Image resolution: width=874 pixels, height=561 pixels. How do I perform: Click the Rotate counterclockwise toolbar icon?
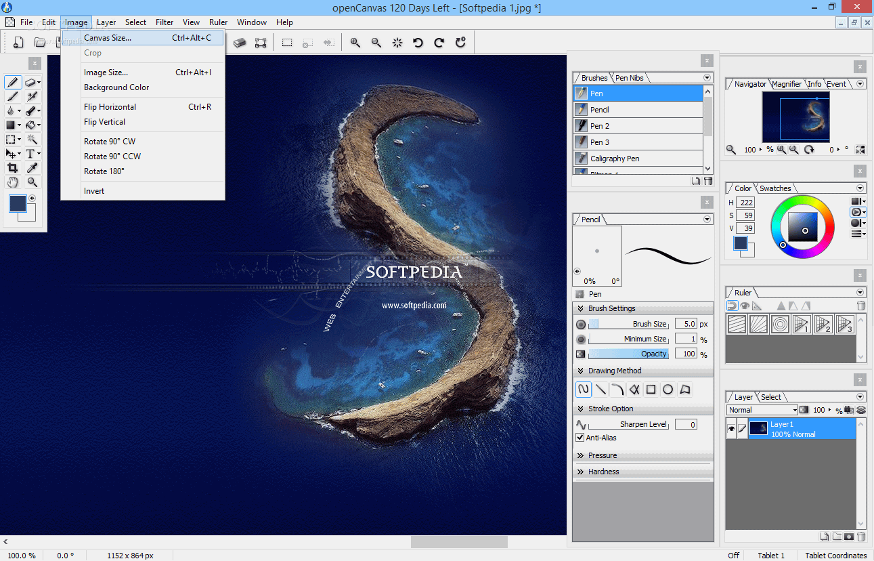pyautogui.click(x=418, y=43)
